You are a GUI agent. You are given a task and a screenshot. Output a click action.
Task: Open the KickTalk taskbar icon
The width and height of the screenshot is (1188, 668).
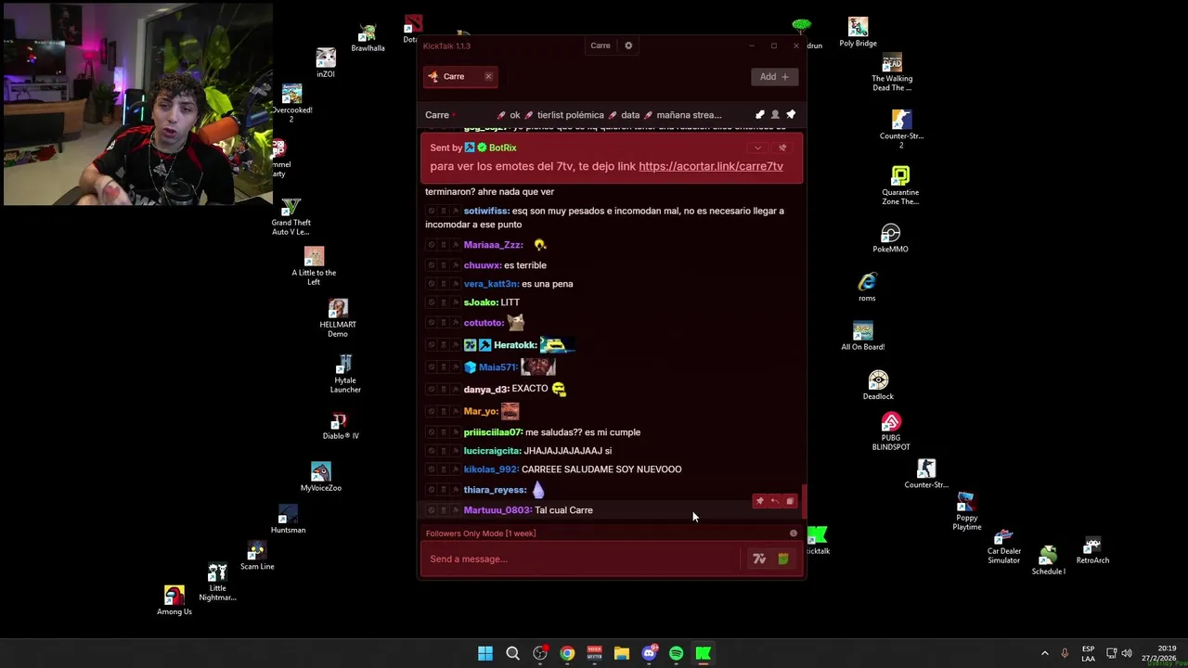(704, 653)
